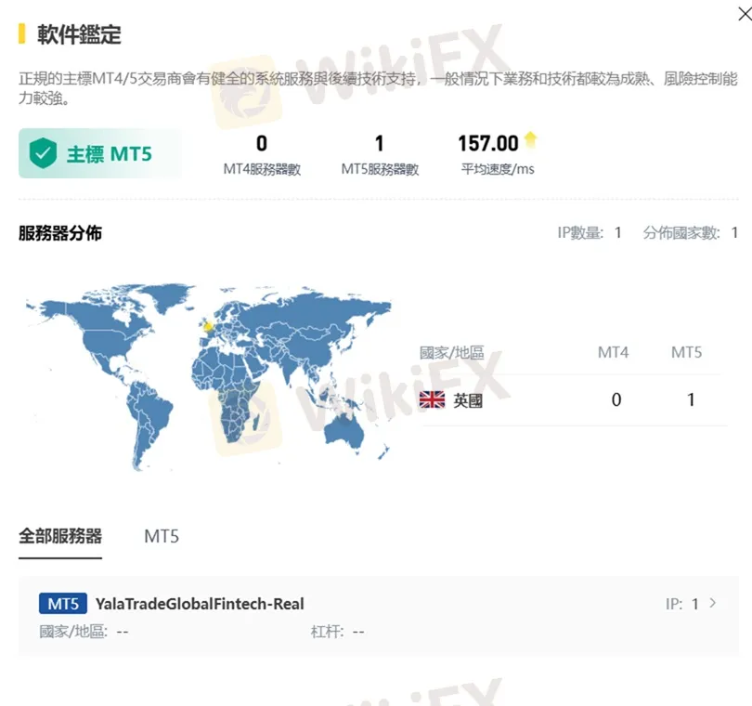Switch to the MT5 server tab
This screenshot has height=706, width=752.
click(161, 536)
